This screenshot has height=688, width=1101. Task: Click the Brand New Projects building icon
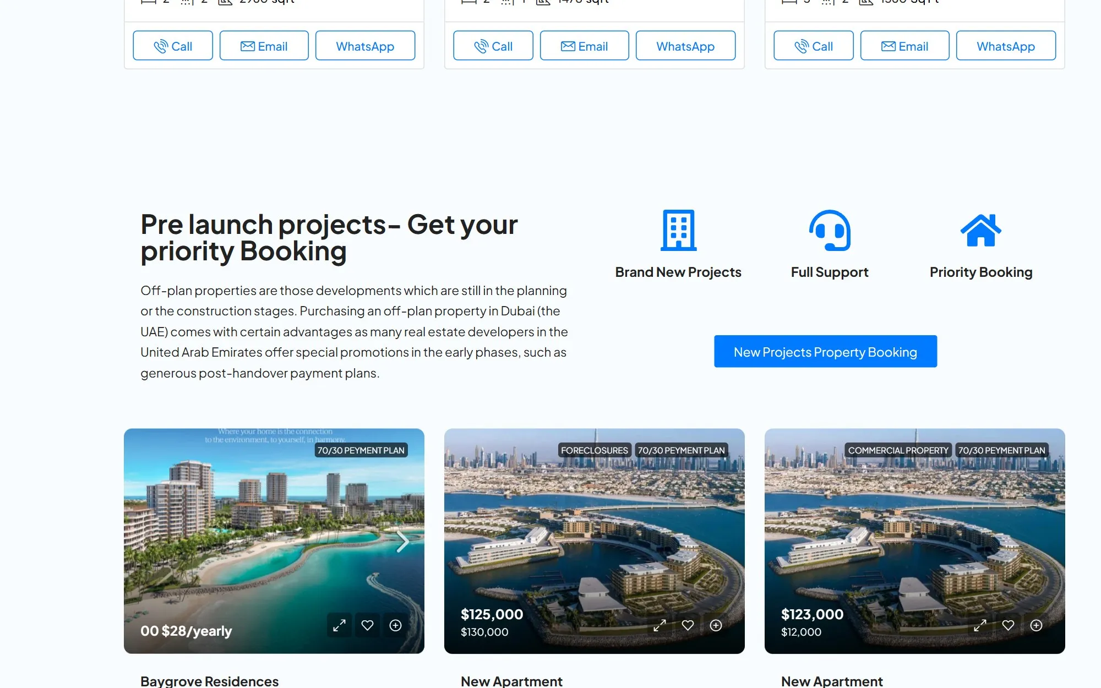[678, 230]
